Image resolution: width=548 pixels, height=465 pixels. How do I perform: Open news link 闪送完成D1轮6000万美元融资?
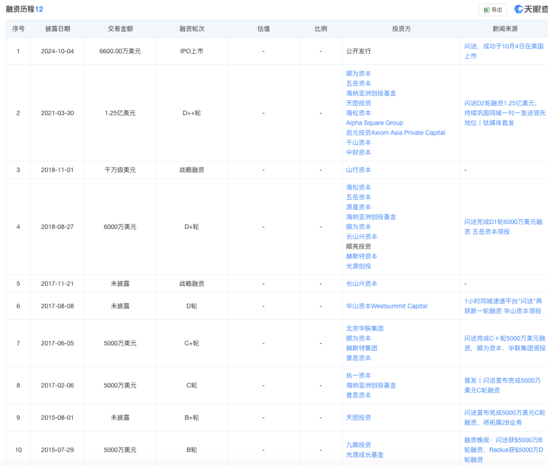point(503,226)
